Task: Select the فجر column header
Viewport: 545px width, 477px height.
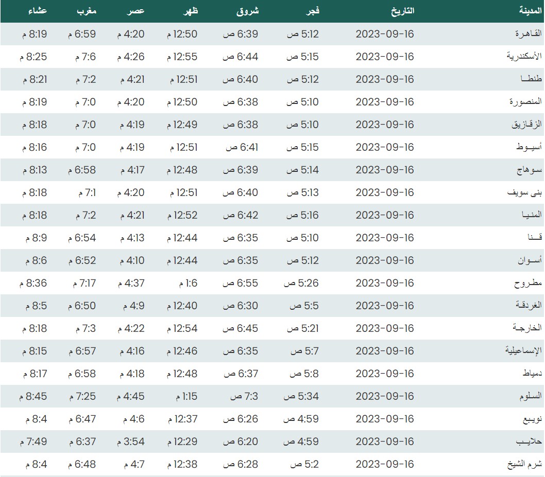Action: [311, 10]
